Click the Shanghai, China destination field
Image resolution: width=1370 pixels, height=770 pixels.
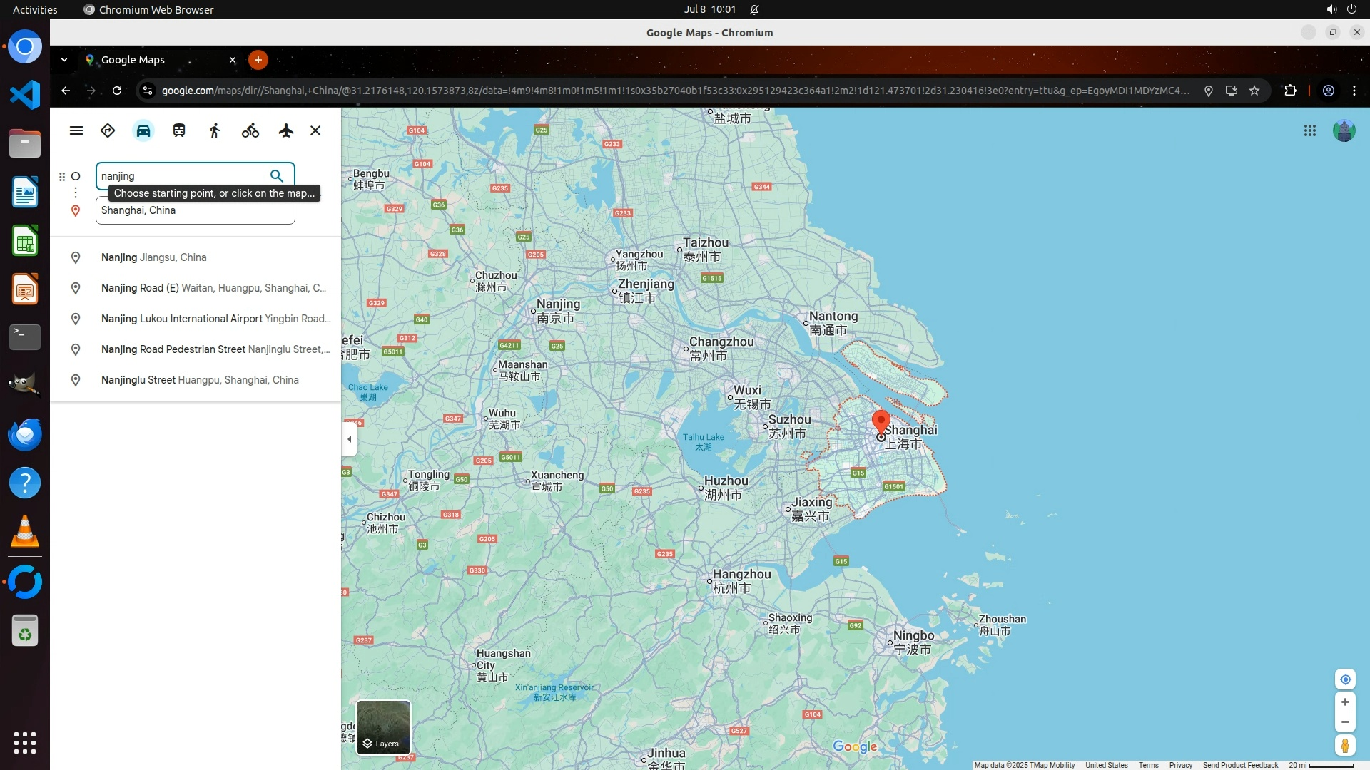195,211
